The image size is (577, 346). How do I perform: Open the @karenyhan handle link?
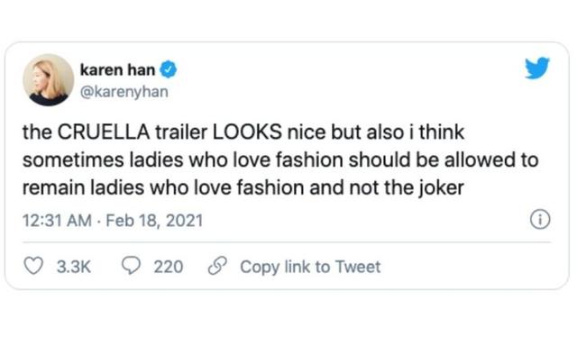click(x=124, y=92)
